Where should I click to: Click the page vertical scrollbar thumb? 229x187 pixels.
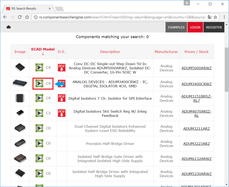[x=227, y=70]
